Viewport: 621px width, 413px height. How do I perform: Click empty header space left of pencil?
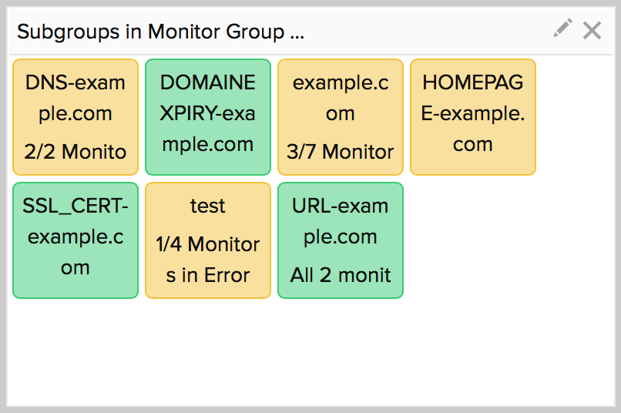pyautogui.click(x=431, y=32)
